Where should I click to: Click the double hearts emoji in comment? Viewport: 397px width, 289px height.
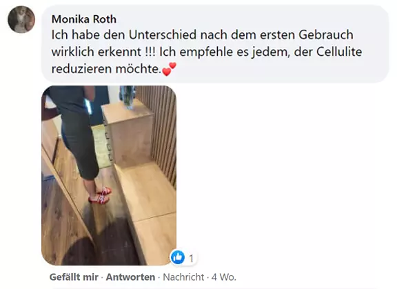[x=169, y=69]
